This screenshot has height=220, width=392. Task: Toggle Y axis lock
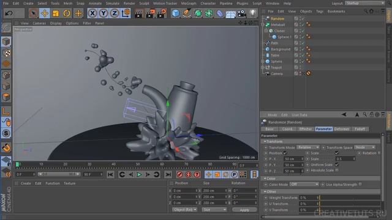pos(104,13)
